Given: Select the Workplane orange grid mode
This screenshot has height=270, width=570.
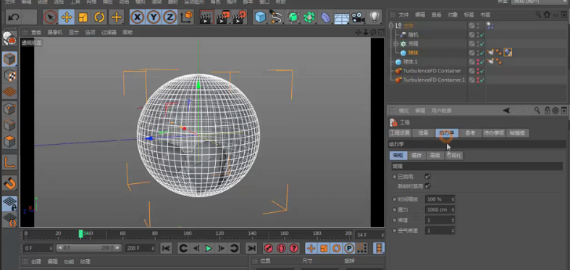Looking at the screenshot, I should coord(9,92).
